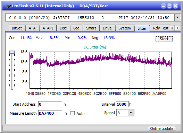
Task: Switch to the Smart tab
Action: pos(91,28)
